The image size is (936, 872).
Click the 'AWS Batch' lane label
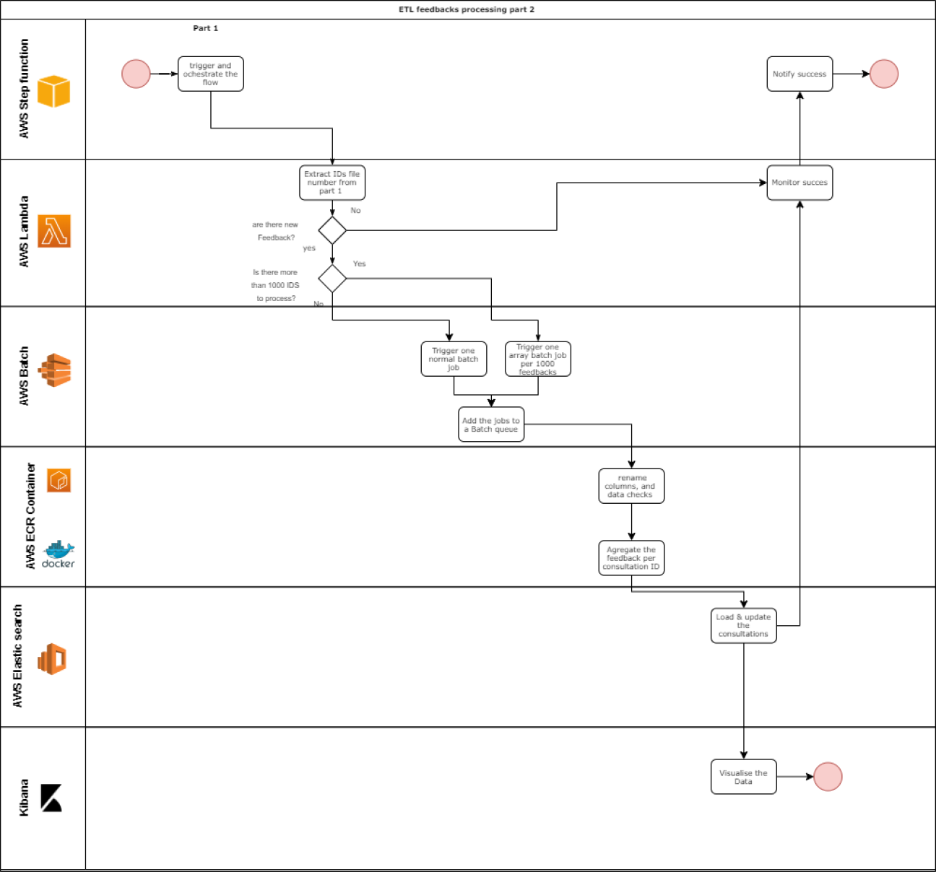coord(24,375)
